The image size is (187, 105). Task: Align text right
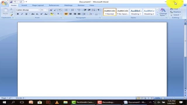coord(75,14)
